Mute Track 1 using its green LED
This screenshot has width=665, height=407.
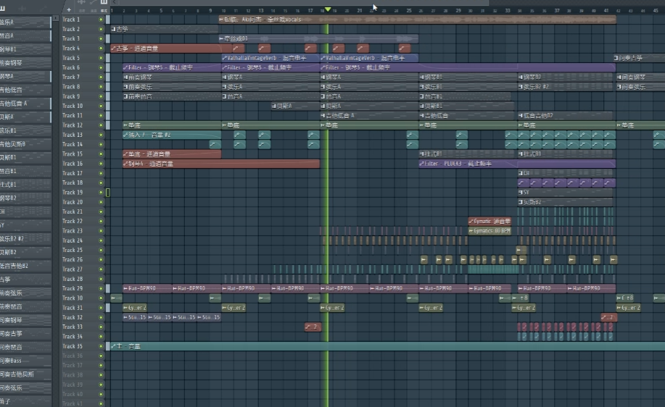pyautogui.click(x=101, y=20)
